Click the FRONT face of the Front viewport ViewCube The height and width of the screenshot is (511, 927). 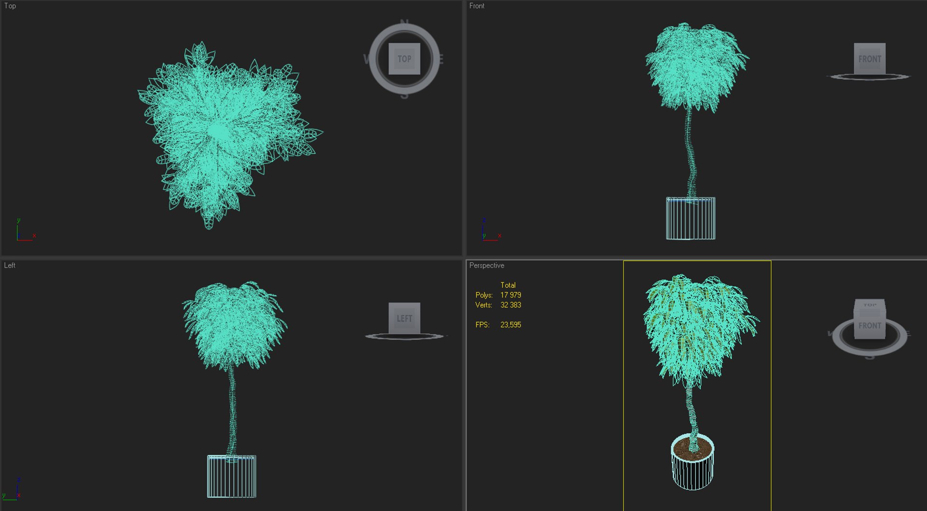[870, 58]
